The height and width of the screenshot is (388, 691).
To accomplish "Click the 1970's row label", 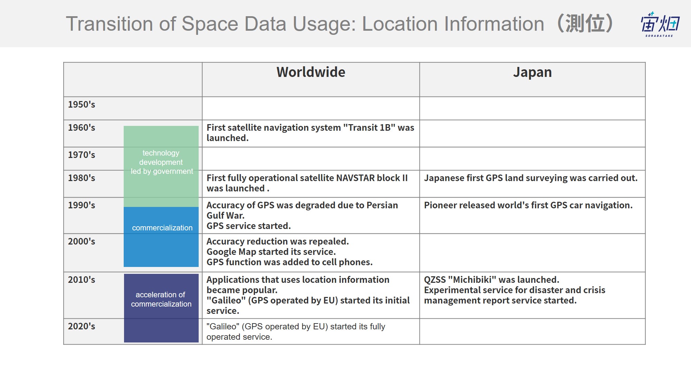I will pyautogui.click(x=81, y=155).
